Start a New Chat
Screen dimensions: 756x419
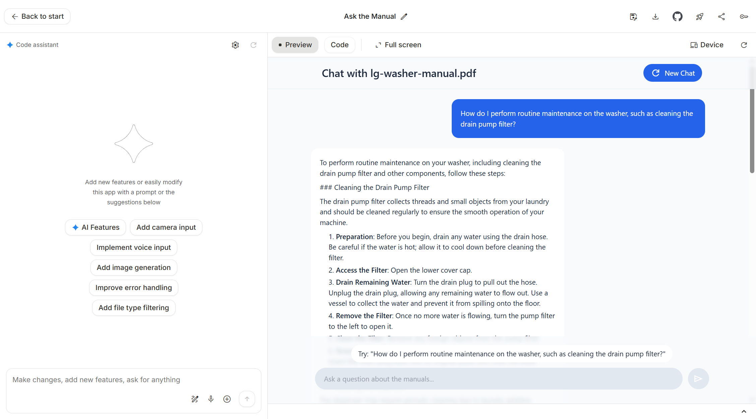pyautogui.click(x=673, y=73)
